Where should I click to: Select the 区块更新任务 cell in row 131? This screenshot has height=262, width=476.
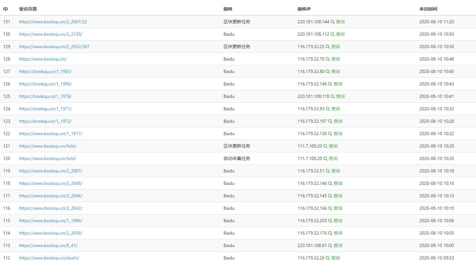(x=237, y=22)
